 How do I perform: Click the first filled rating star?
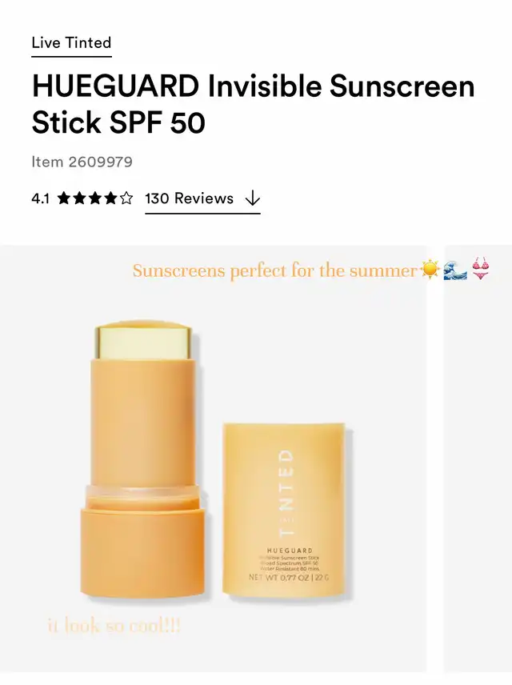point(64,198)
